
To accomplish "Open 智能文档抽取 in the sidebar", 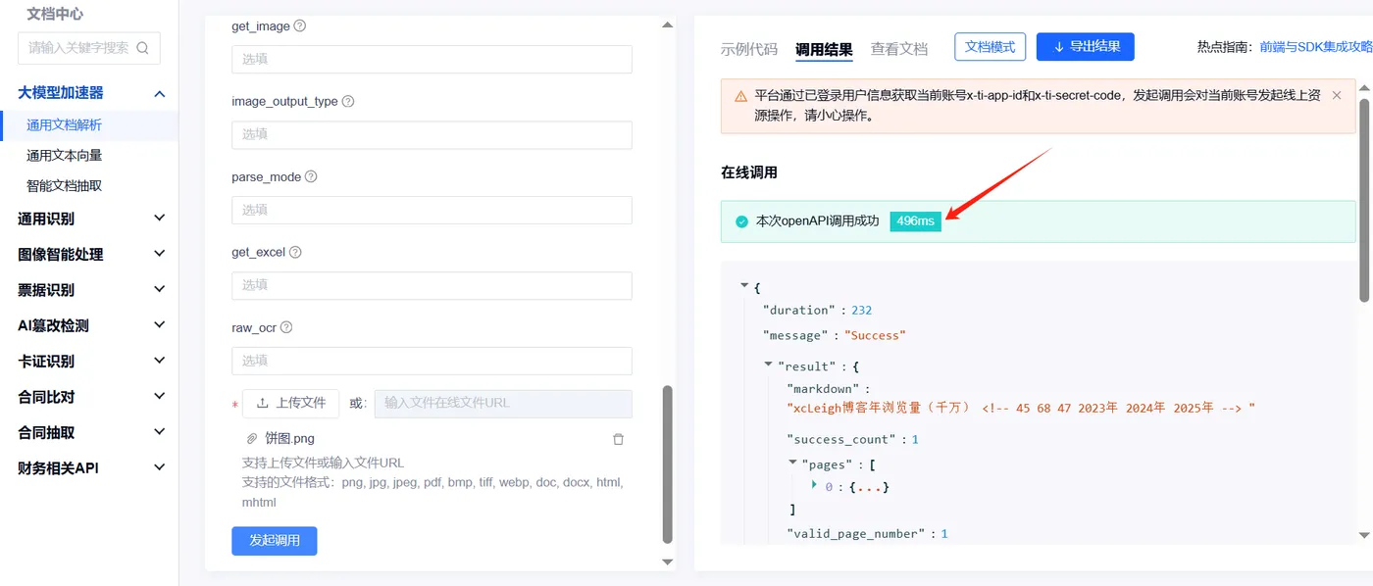I will (x=65, y=185).
